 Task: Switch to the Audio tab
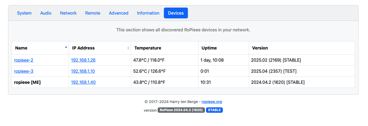pyautogui.click(x=46, y=13)
